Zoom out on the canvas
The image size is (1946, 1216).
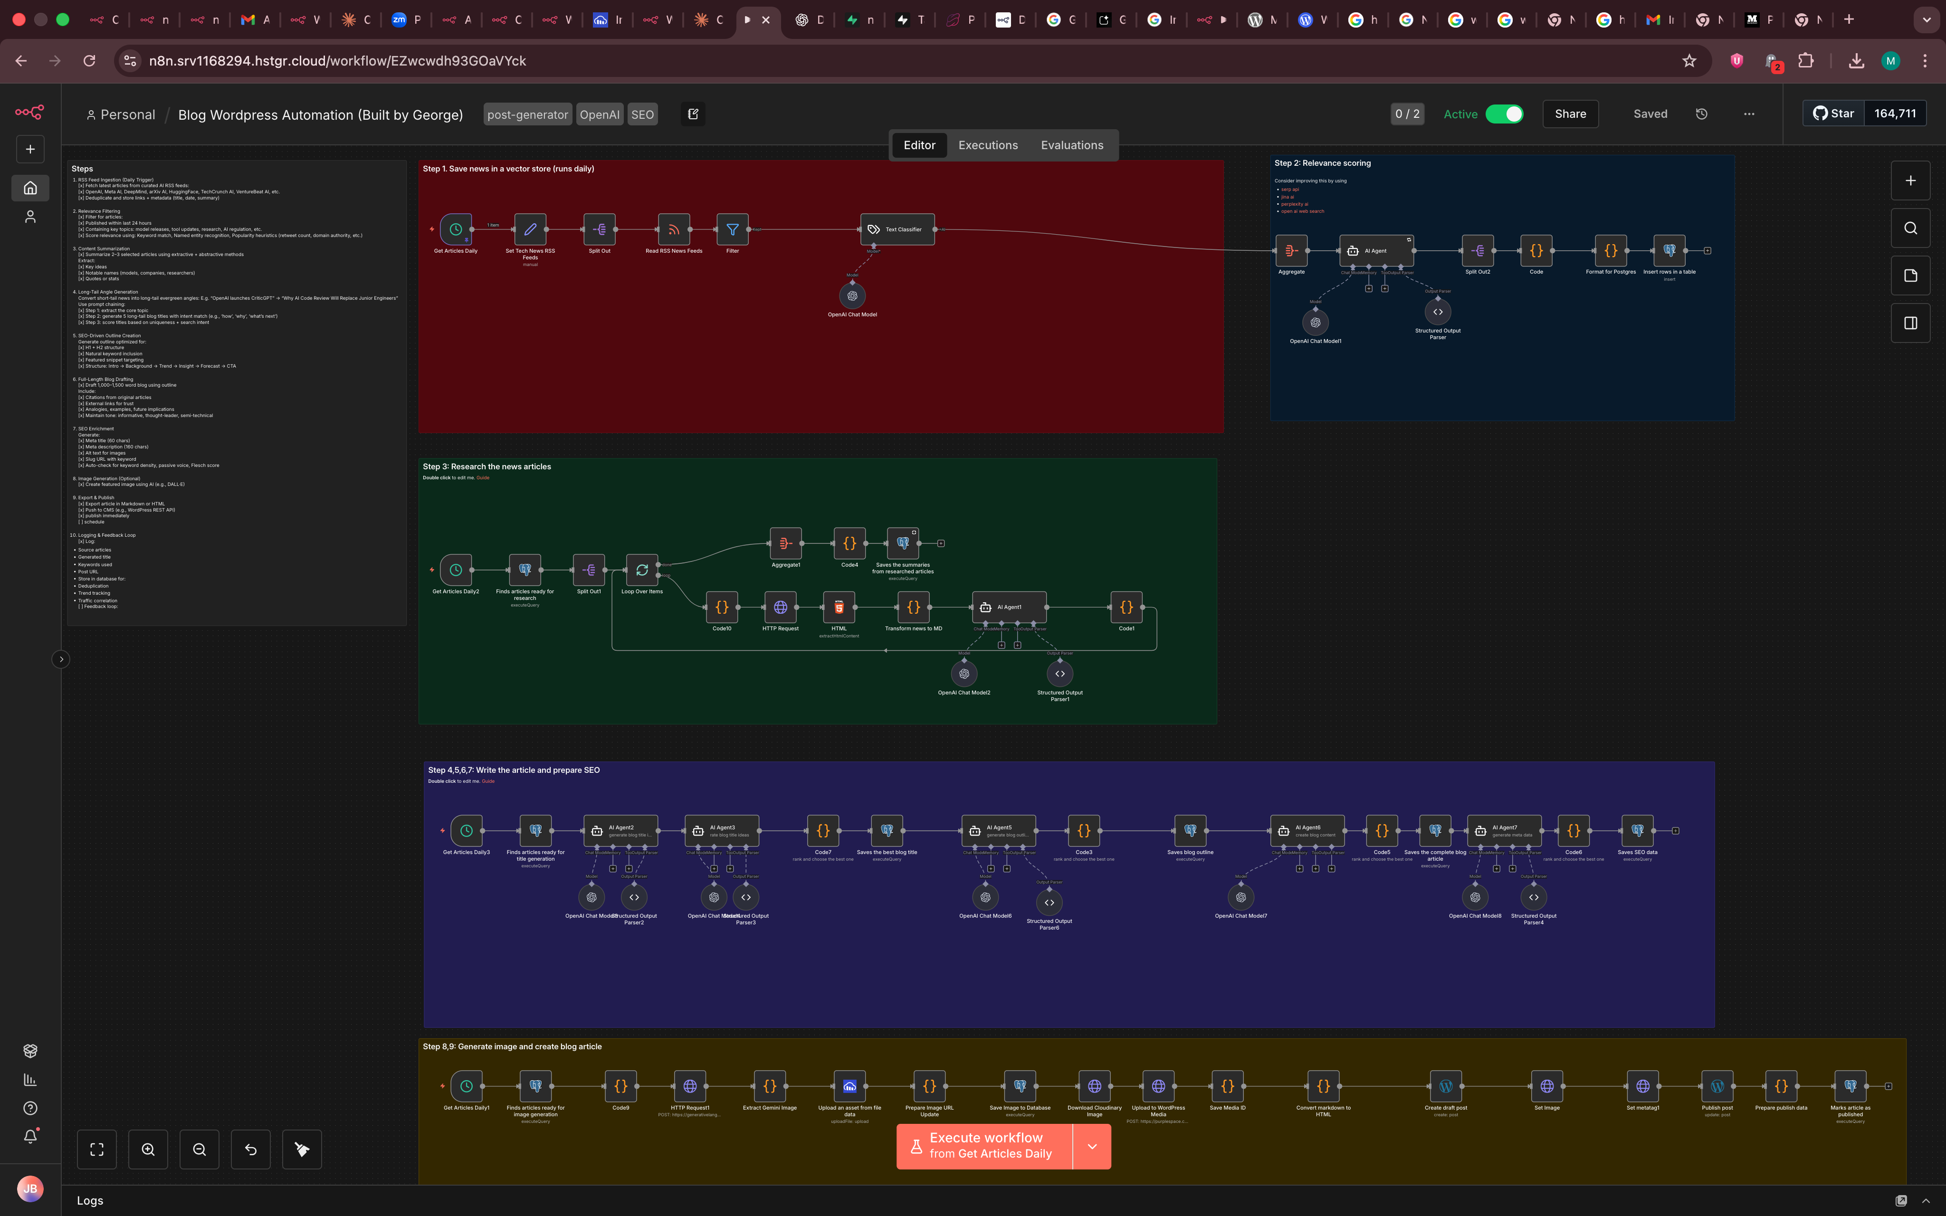pyautogui.click(x=200, y=1149)
